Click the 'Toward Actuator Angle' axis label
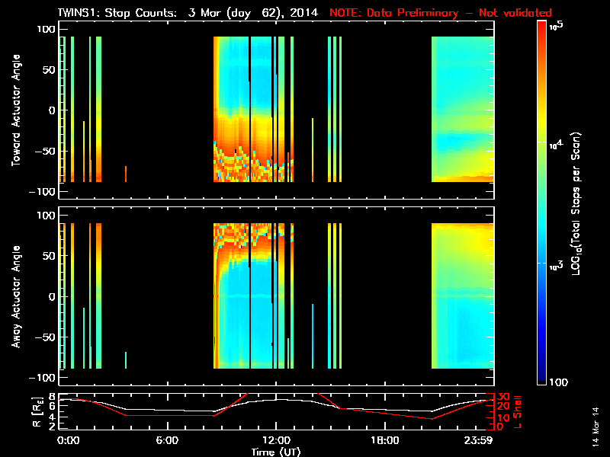 coord(14,111)
